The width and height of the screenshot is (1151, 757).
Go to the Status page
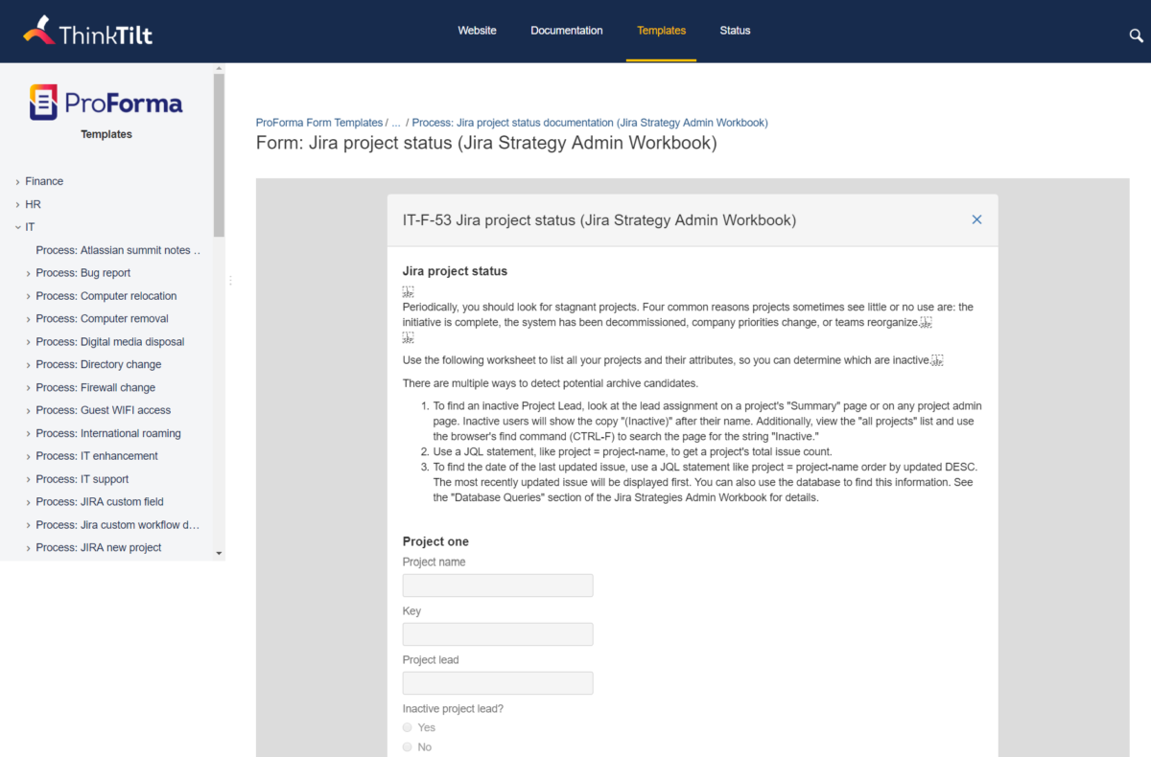pyautogui.click(x=735, y=30)
